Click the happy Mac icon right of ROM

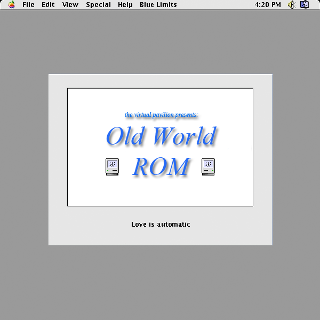(208, 167)
